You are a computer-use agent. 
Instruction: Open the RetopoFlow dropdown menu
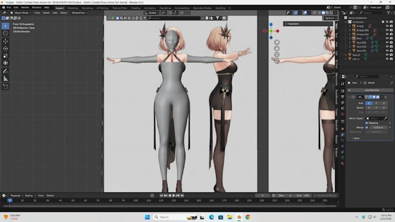(80, 13)
